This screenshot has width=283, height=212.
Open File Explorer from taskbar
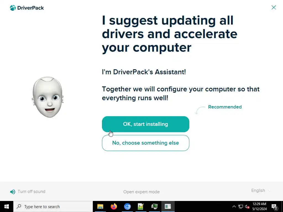coord(100,206)
